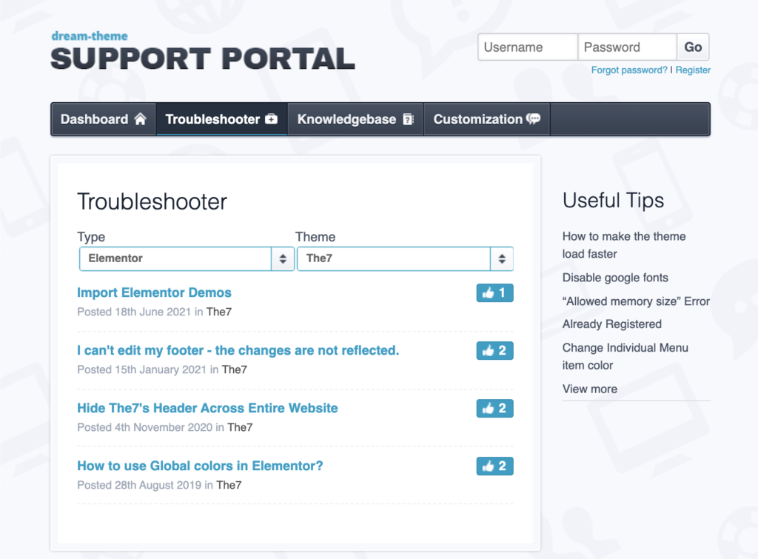The width and height of the screenshot is (758, 559).
Task: Click the first-aid kit icon on Troubleshooter
Action: tap(271, 119)
